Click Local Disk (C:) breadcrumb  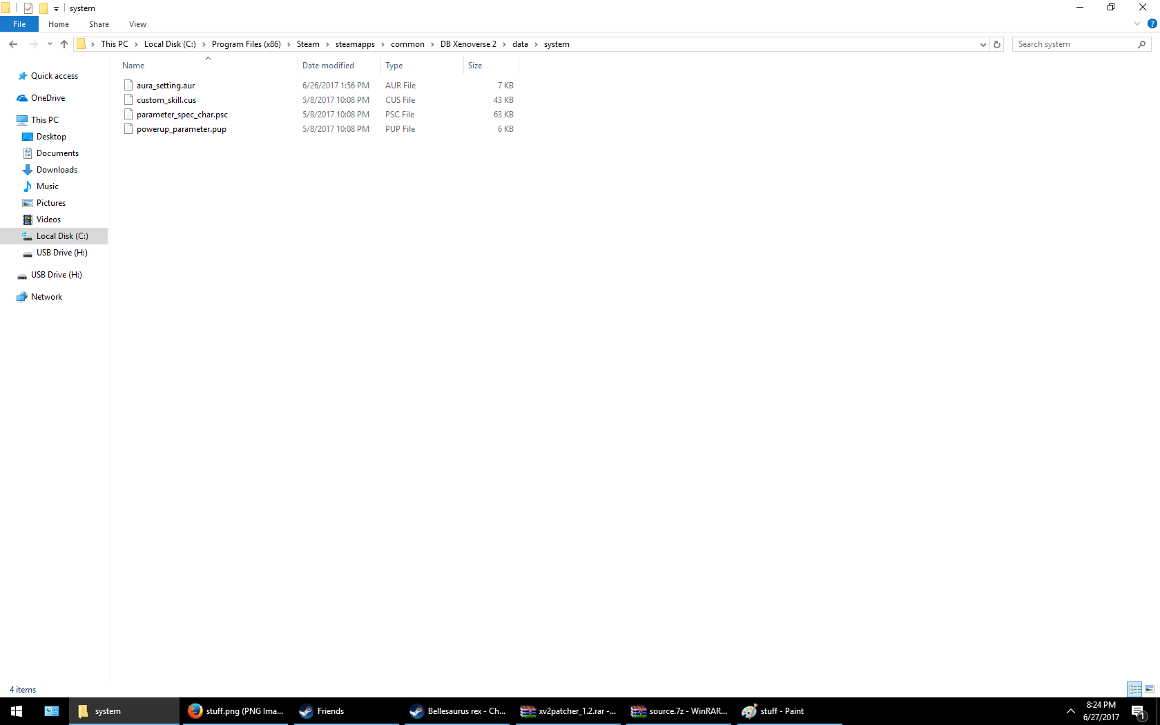point(170,44)
